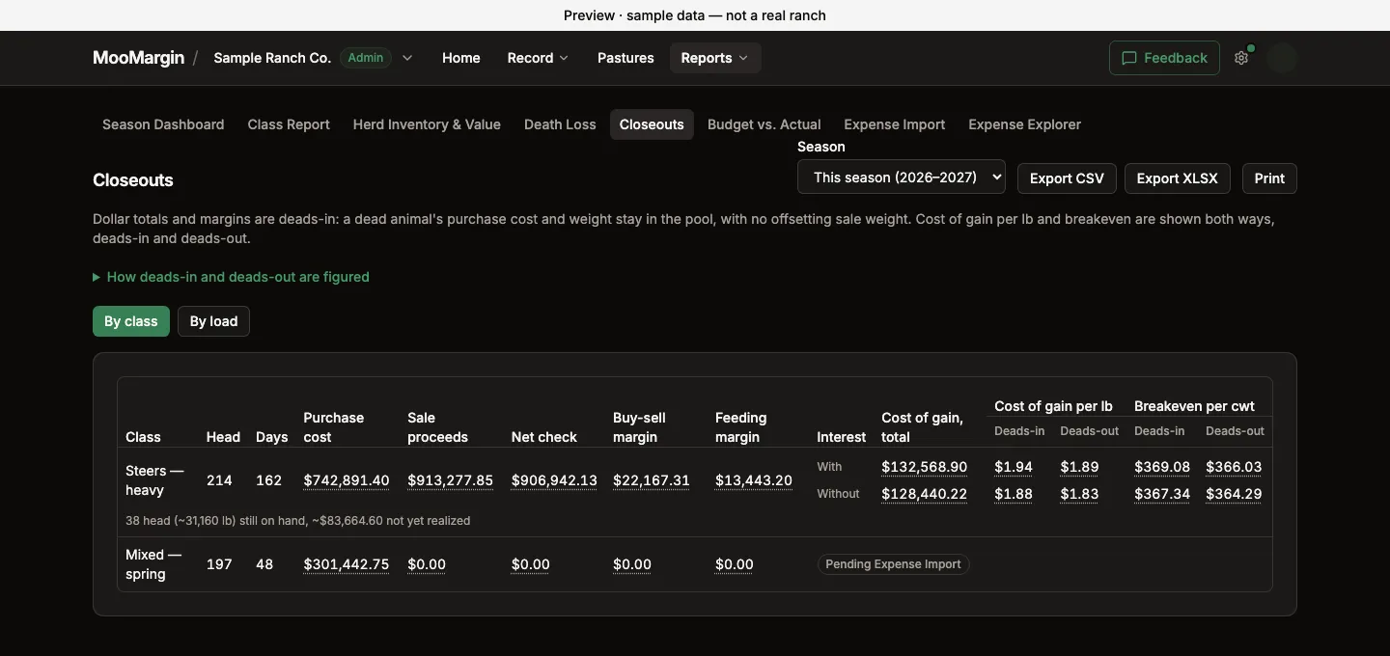Export closeouts as CSV
Image resolution: width=1390 pixels, height=656 pixels.
point(1067,178)
